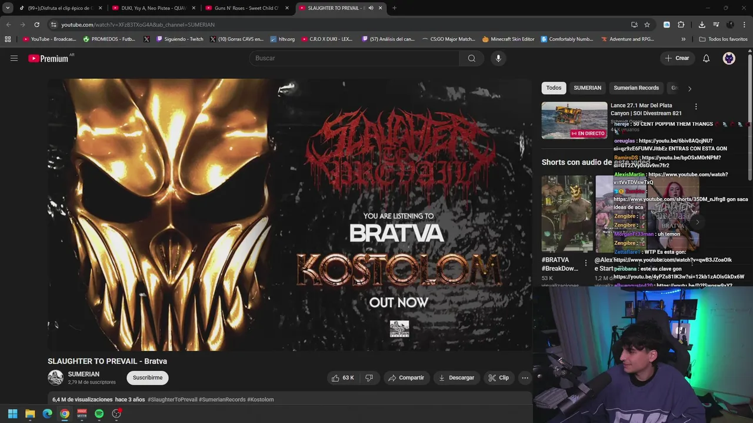Dislike the Bratva video

369,378
